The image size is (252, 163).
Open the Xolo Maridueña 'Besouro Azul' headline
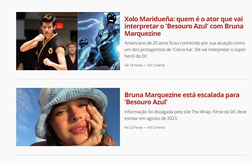click(184, 26)
